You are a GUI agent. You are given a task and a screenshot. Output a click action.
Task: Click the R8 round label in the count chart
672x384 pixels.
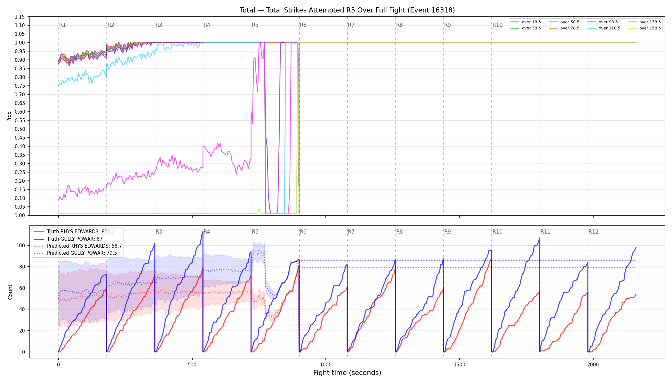399,232
